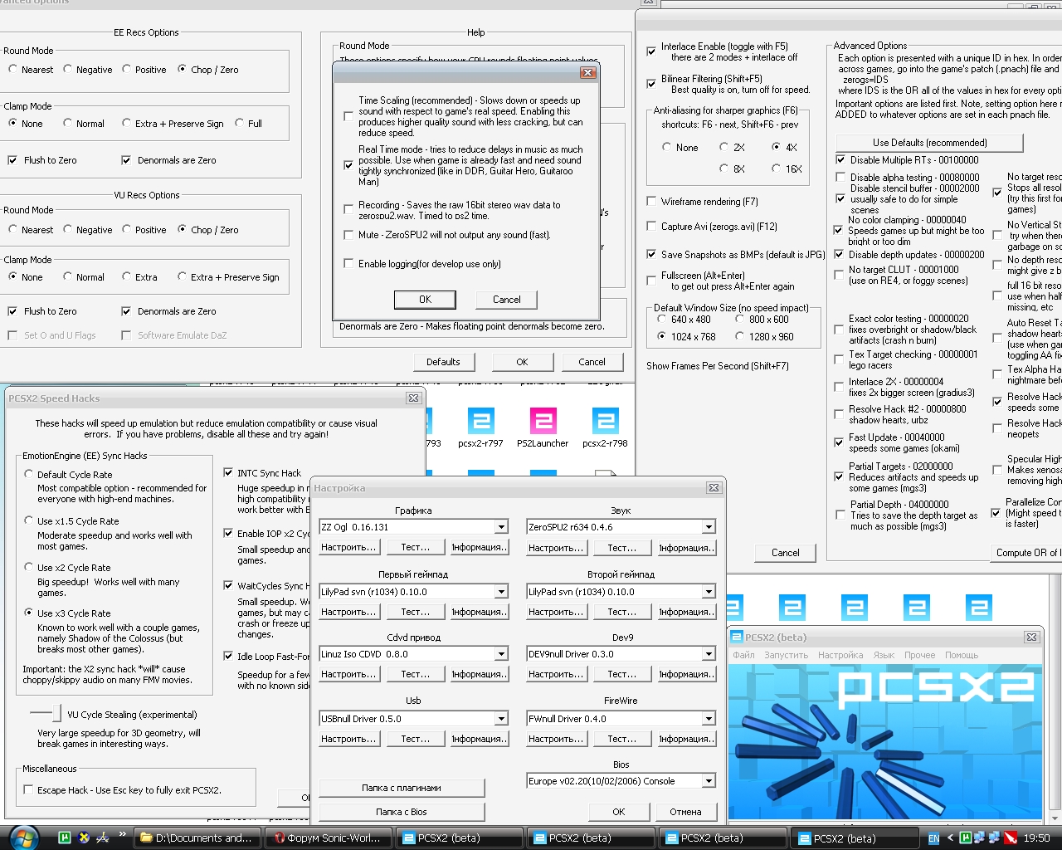Click the Папка с плагинами button
The image size is (1062, 850).
tap(402, 788)
